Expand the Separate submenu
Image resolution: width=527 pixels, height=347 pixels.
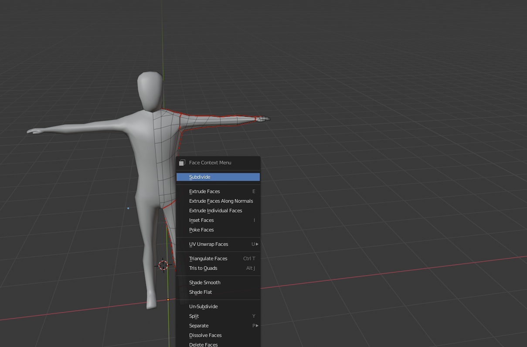(218, 326)
